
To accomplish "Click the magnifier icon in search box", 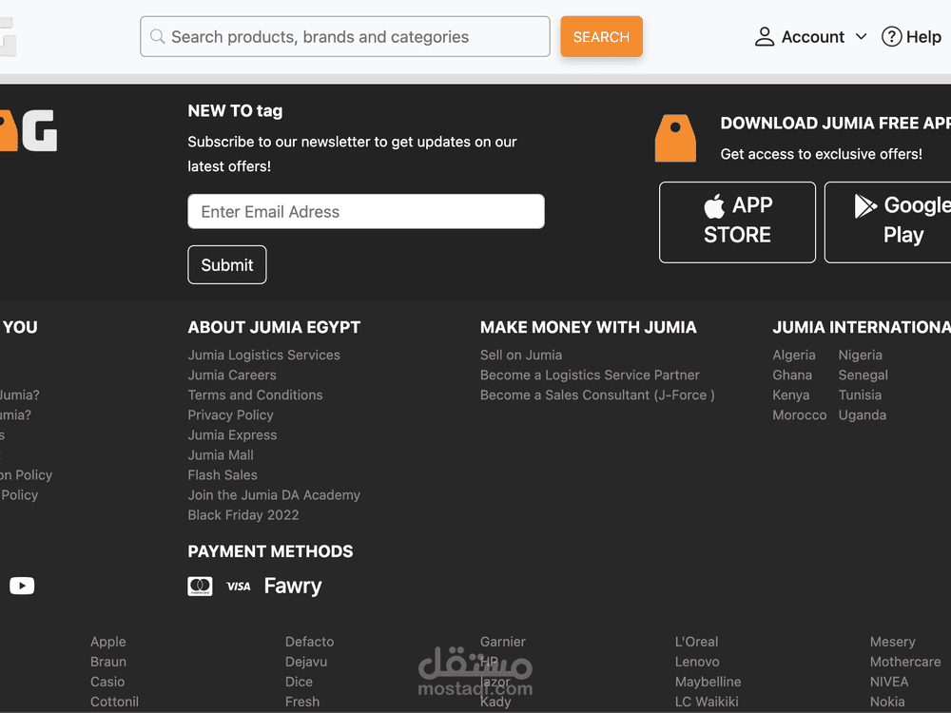I will tap(158, 36).
